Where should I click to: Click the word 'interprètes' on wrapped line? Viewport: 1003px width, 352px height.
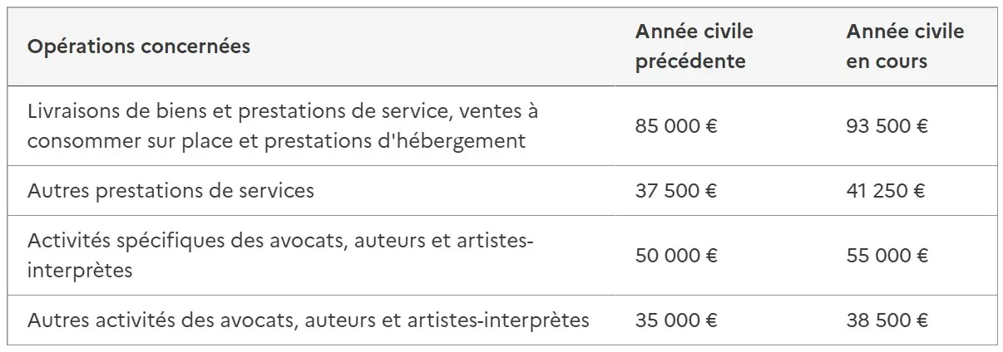click(x=80, y=271)
